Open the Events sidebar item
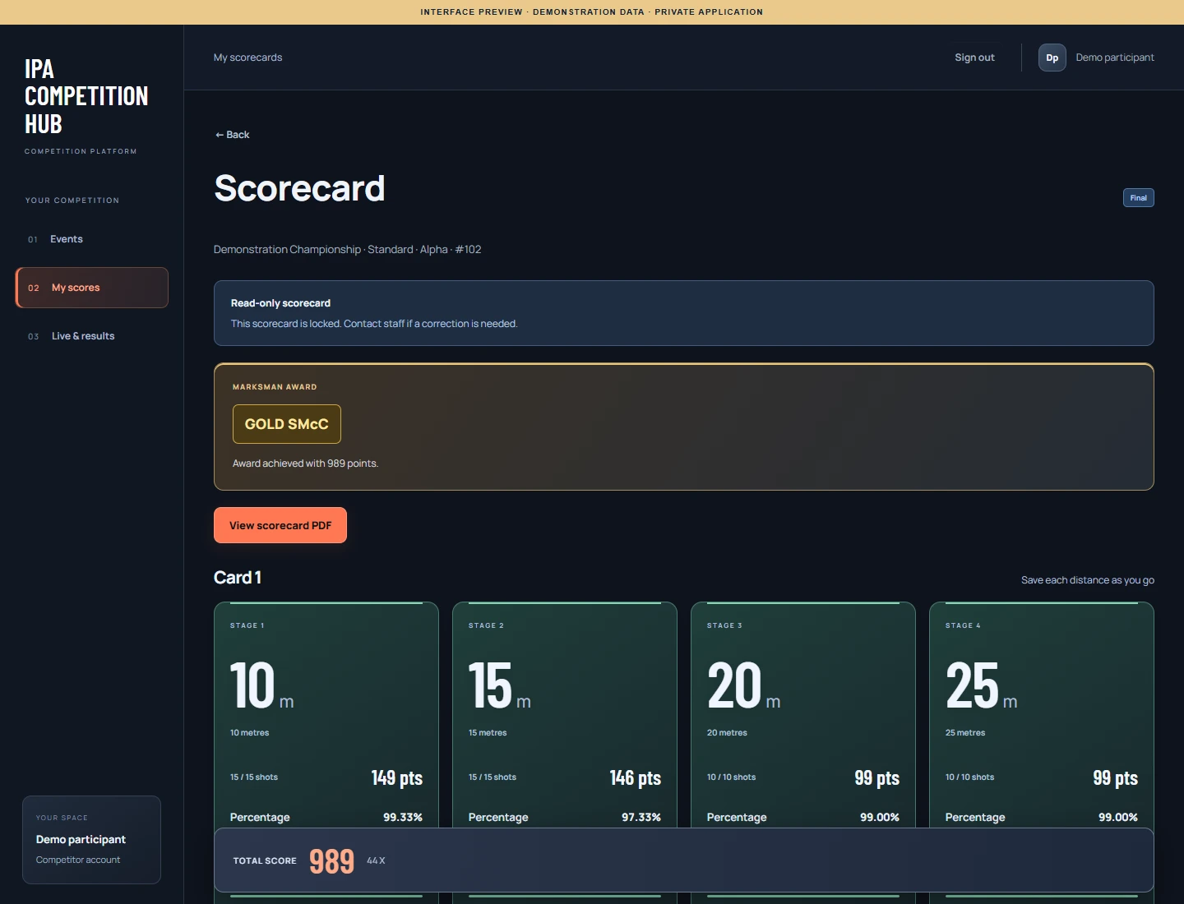 (x=92, y=239)
